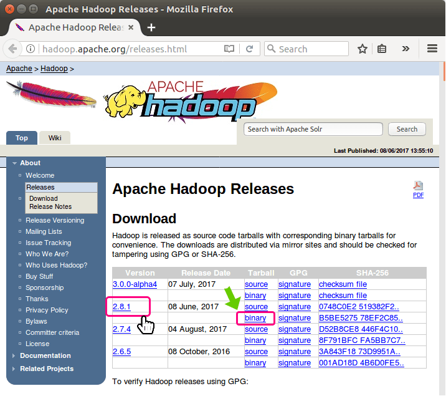The image size is (446, 396).
Task: Open the Welcome sidebar item
Action: [40, 175]
